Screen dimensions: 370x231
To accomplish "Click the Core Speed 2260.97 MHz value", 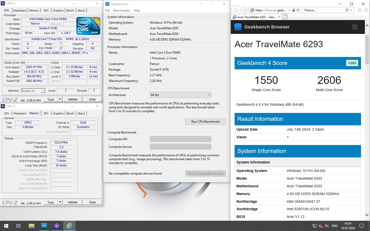I will click(34, 67).
